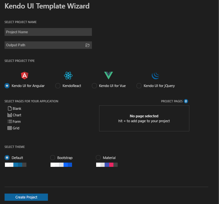Click the Default theme color palette
Screen dimensions: 219x204
16,165
